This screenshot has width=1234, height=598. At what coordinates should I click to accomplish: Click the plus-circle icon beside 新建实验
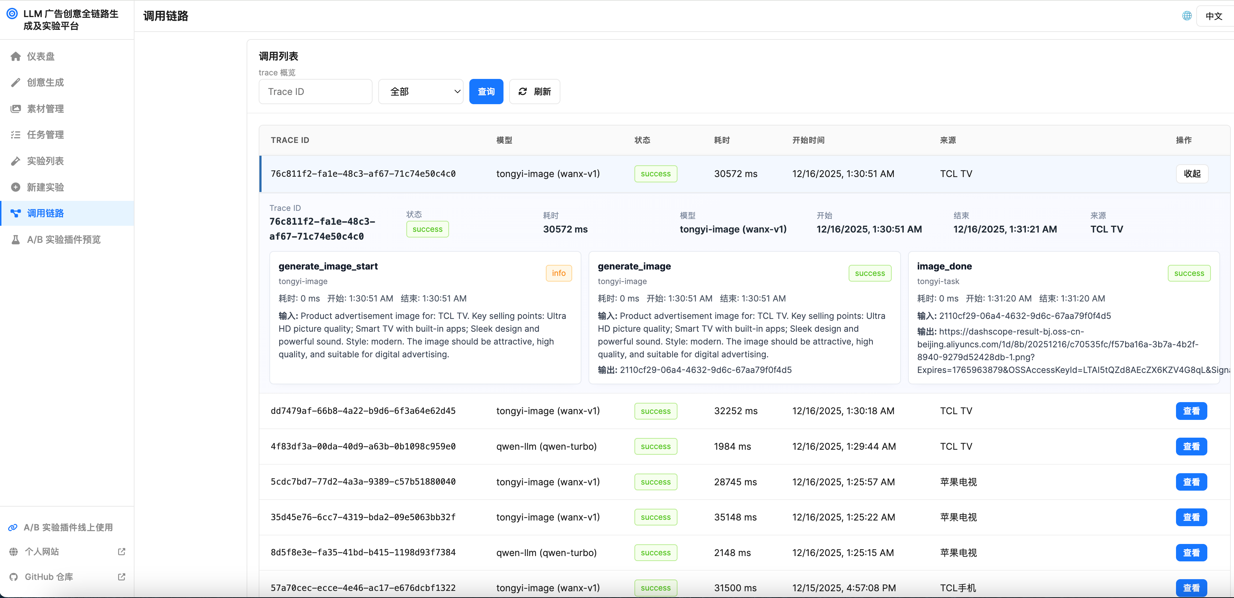[x=16, y=187]
